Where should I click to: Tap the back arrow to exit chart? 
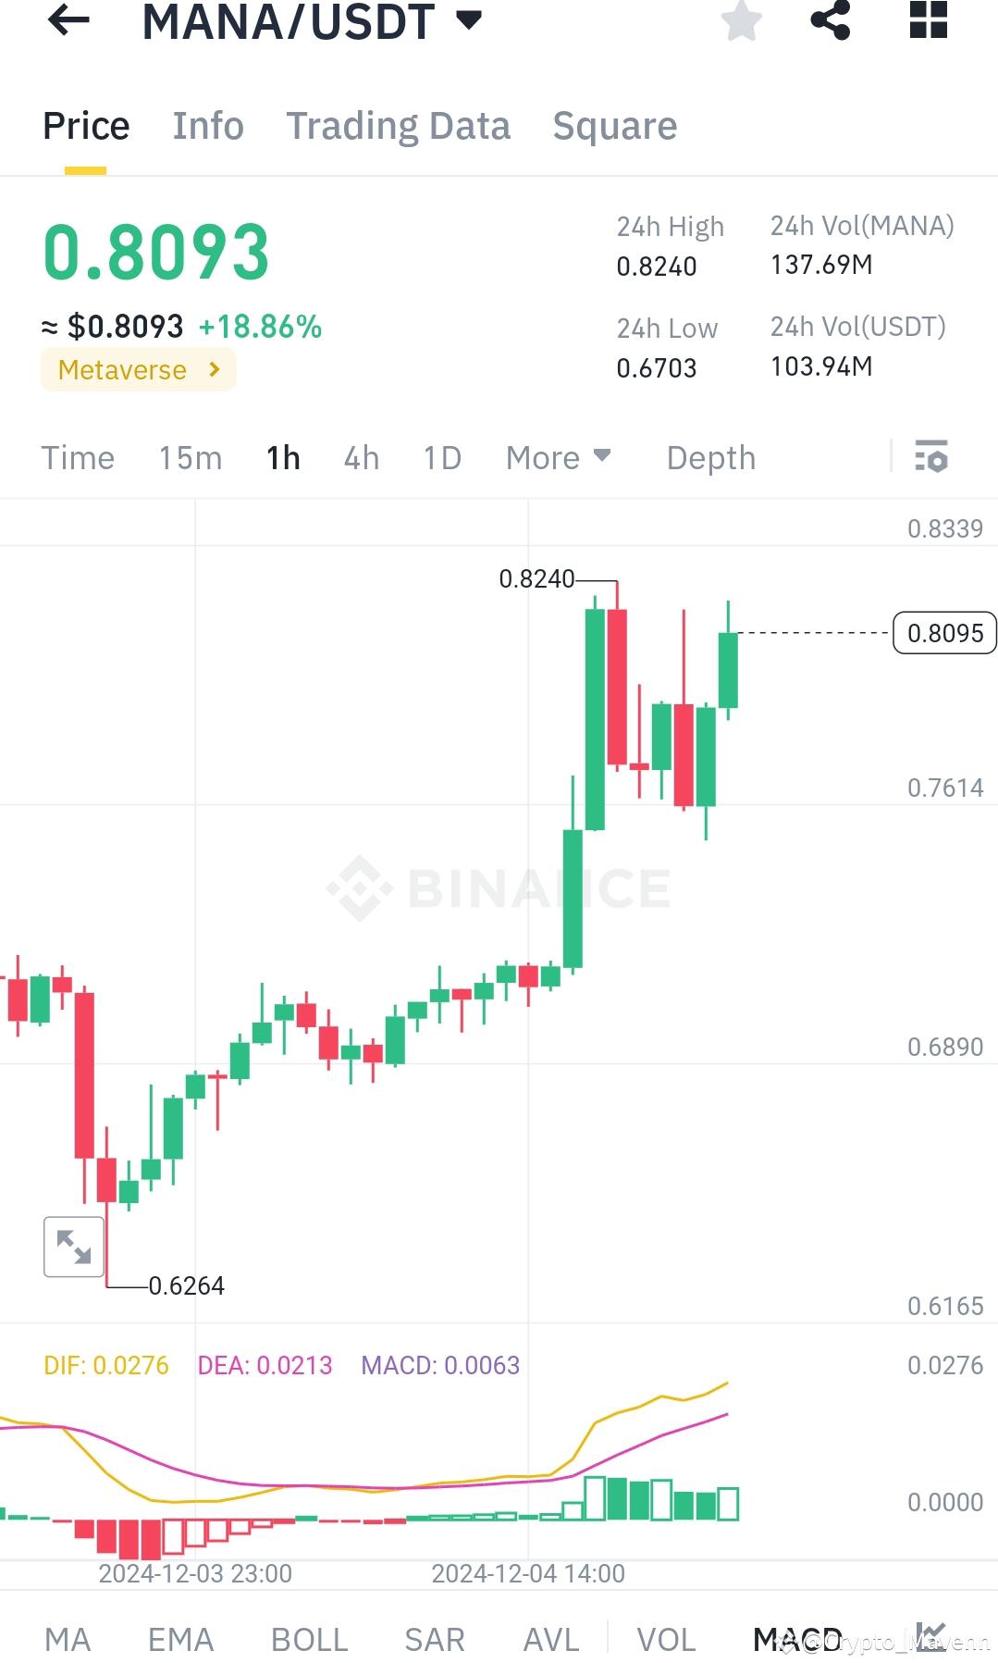point(68,23)
